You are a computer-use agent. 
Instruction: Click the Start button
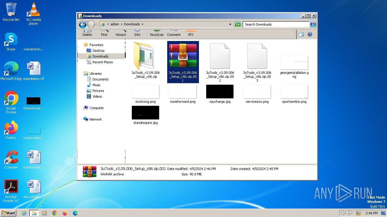point(8,213)
